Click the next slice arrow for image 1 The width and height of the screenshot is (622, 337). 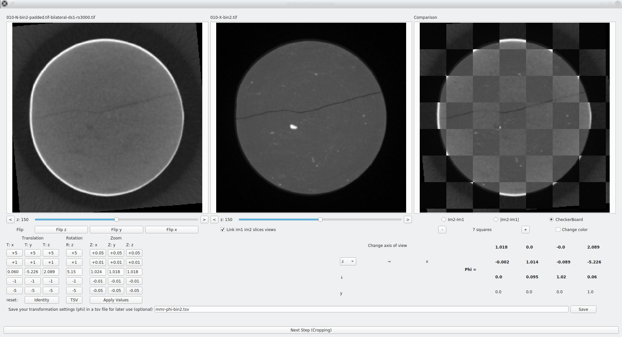coord(204,220)
